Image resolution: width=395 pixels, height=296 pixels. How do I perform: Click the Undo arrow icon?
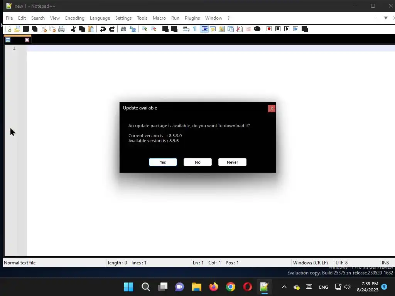[x=103, y=29]
